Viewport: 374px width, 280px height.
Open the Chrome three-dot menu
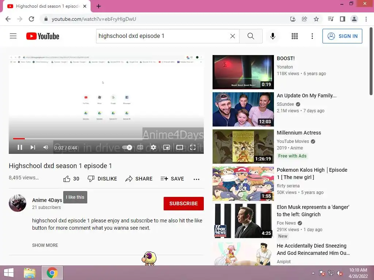(x=366, y=19)
